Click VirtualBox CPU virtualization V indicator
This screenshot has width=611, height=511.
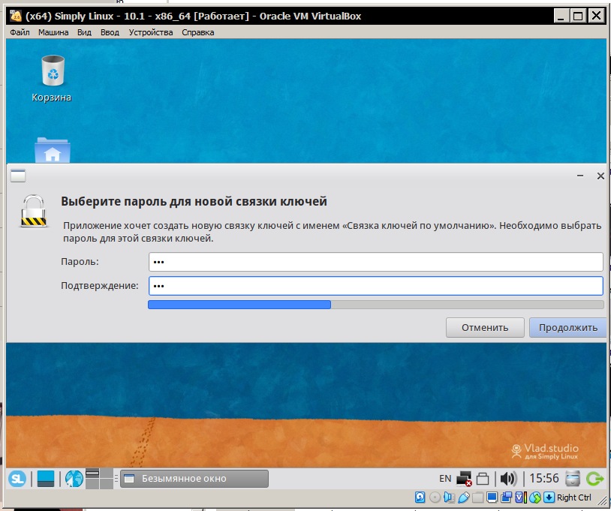(521, 497)
